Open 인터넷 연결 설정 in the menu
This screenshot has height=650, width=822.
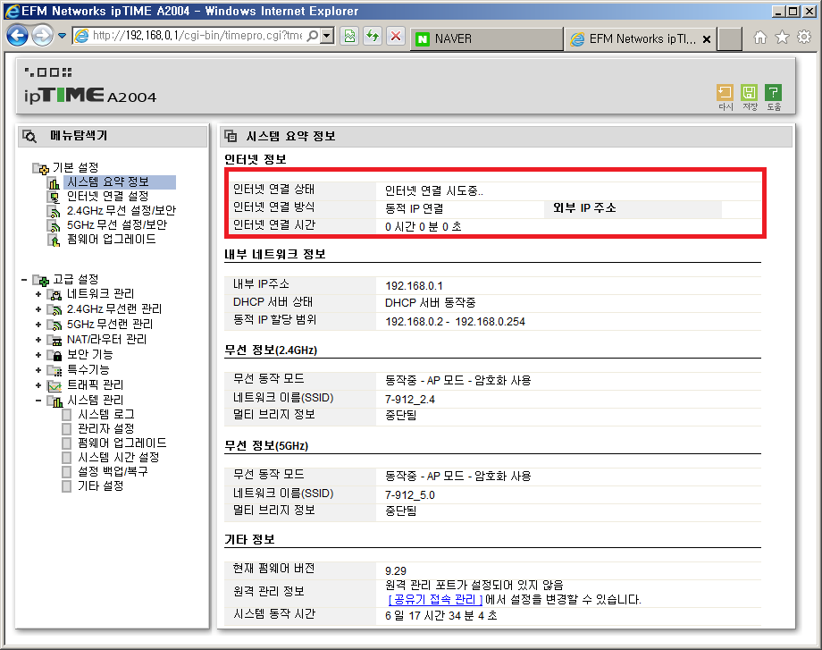tap(107, 196)
